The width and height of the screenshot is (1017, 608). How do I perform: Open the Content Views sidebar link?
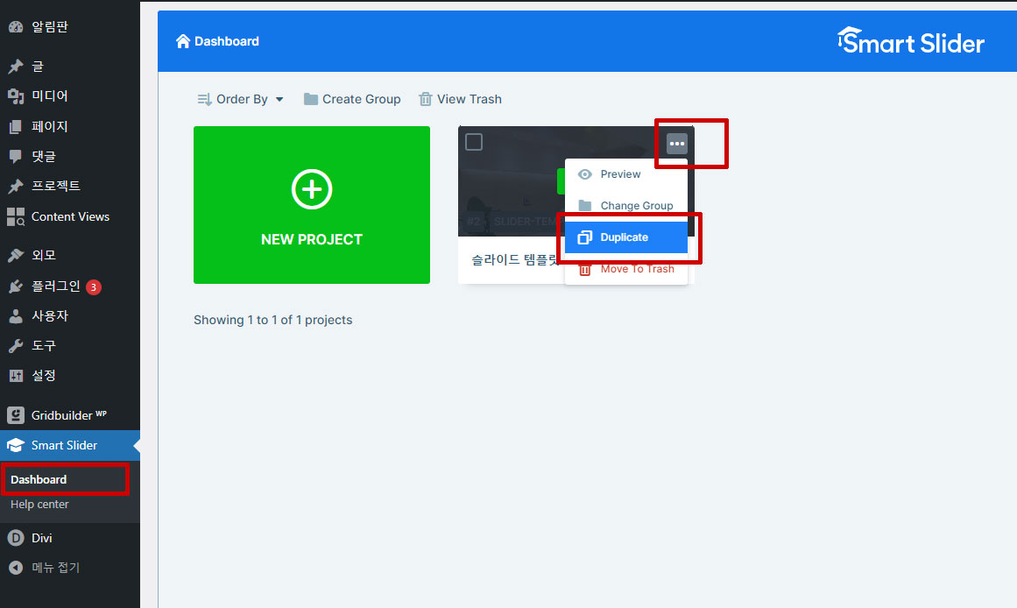70,216
